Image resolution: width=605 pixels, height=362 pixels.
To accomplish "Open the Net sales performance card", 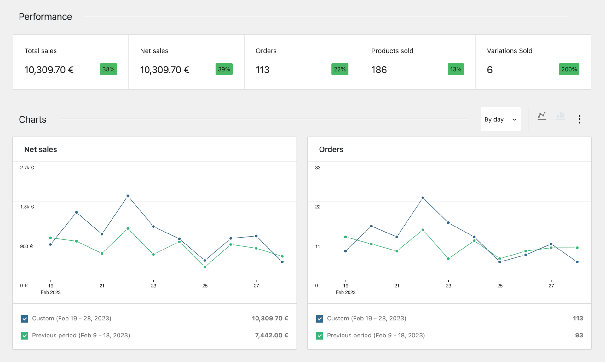I will tap(186, 62).
